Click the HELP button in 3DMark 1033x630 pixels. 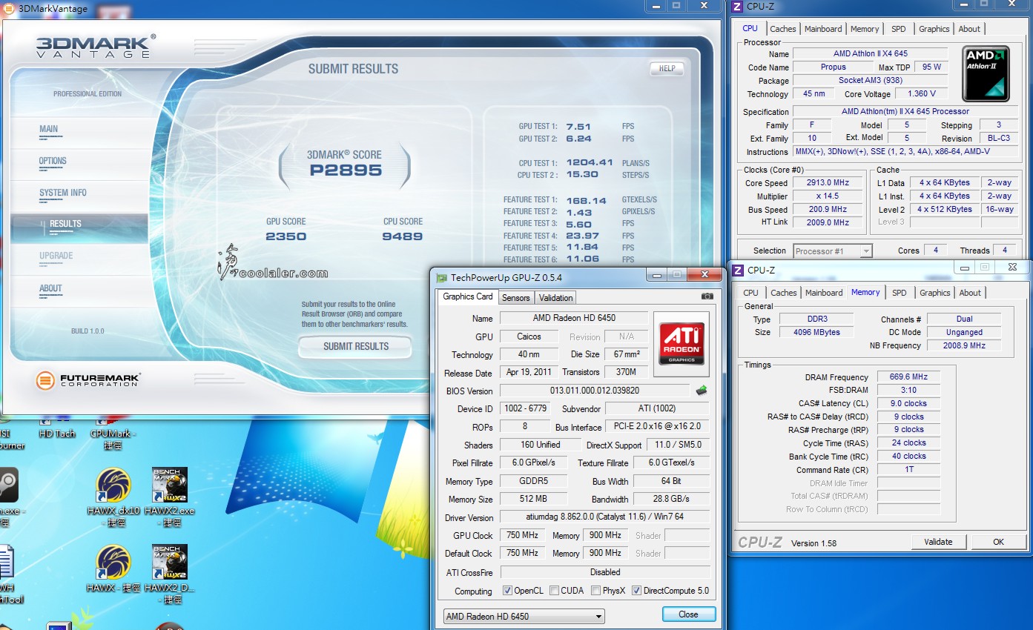[667, 68]
